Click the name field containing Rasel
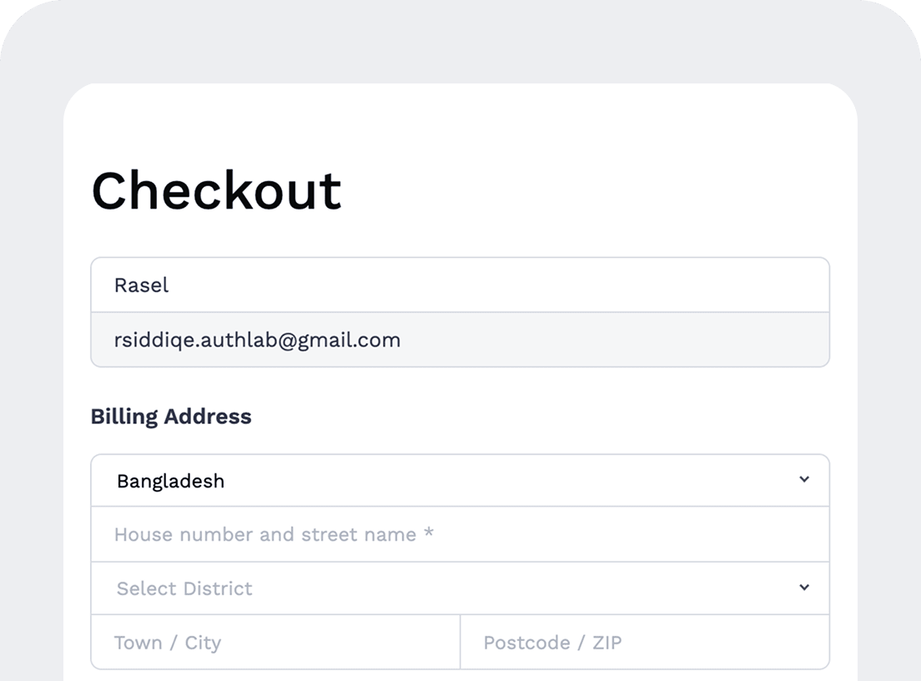The height and width of the screenshot is (681, 921). point(459,285)
